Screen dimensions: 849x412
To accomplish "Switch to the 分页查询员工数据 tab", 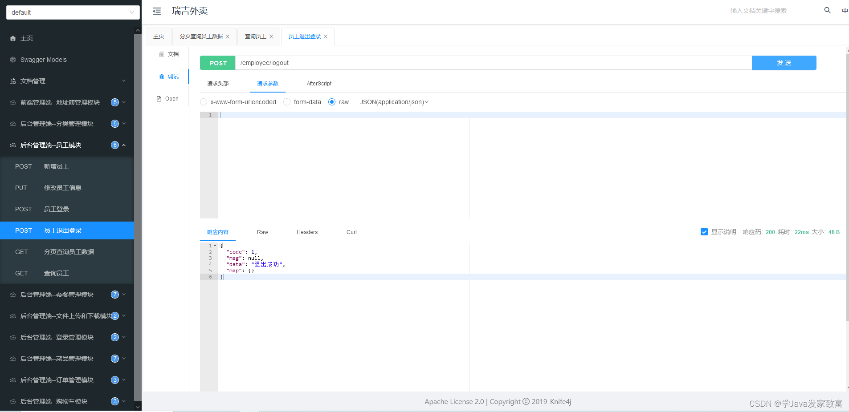I will (x=201, y=36).
